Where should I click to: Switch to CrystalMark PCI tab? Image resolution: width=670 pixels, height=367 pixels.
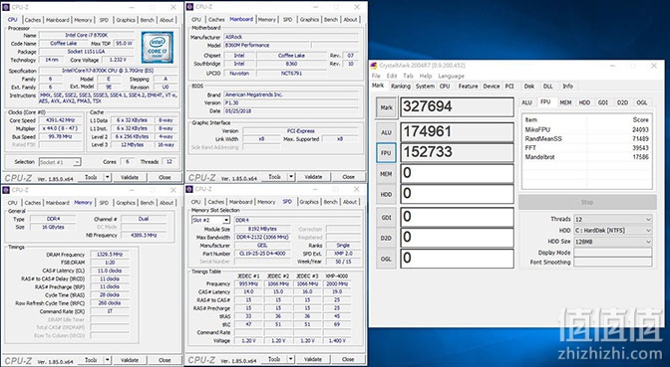(x=509, y=87)
